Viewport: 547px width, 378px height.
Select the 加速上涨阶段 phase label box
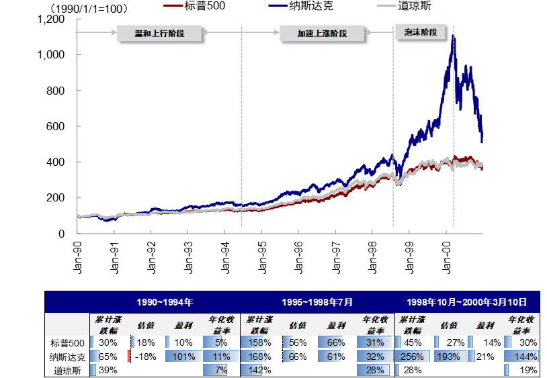pyautogui.click(x=322, y=34)
